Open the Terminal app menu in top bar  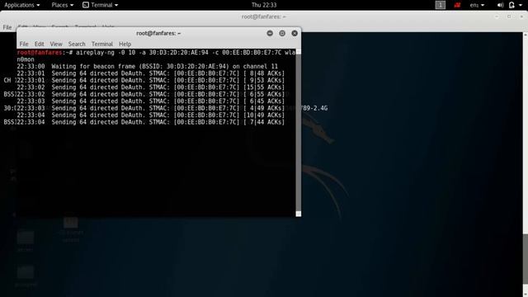(x=101, y=5)
